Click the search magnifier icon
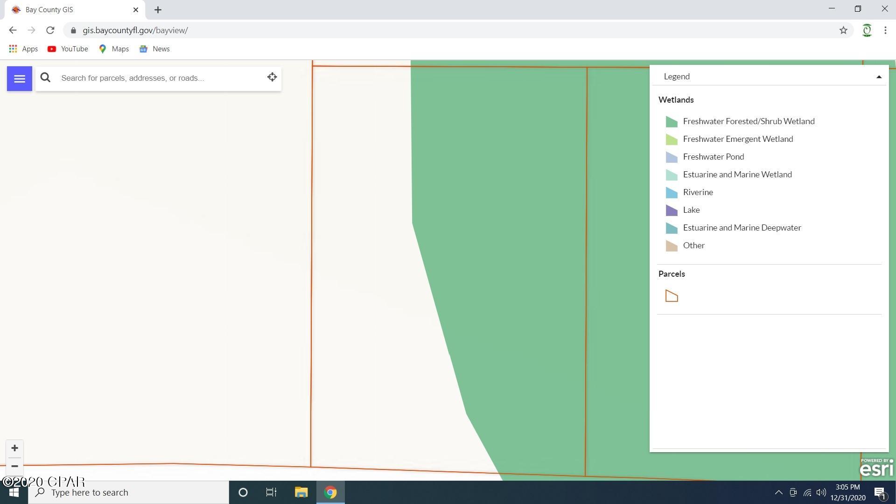 pos(45,78)
